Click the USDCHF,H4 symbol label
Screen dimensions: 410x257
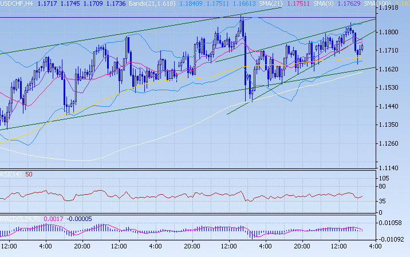(17, 4)
